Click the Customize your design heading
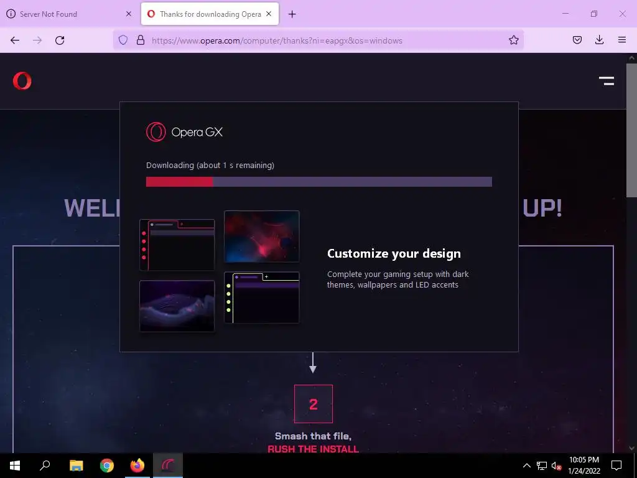Viewport: 637px width, 478px height. pos(394,254)
